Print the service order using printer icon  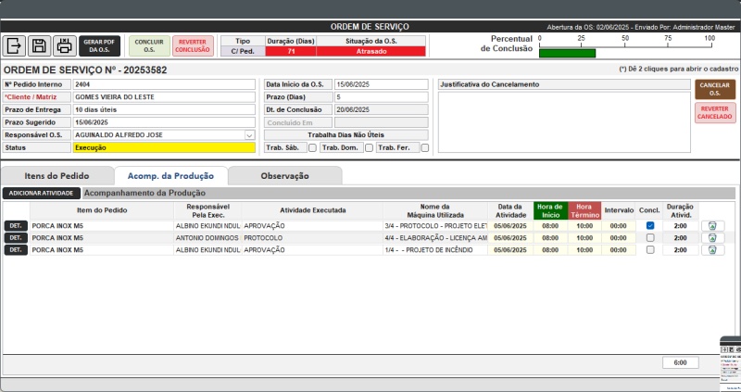64,46
